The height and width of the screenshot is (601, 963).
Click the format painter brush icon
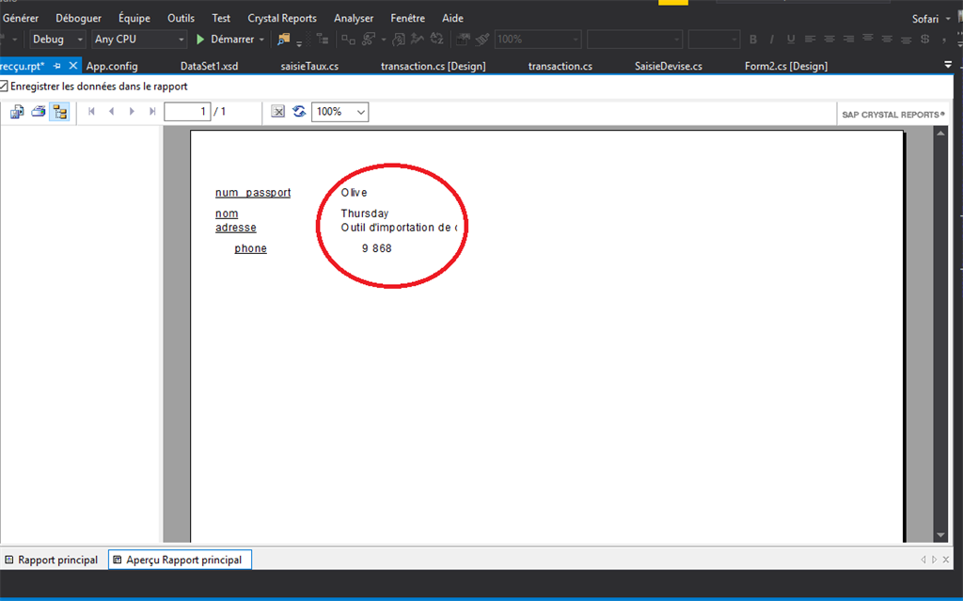(x=482, y=40)
